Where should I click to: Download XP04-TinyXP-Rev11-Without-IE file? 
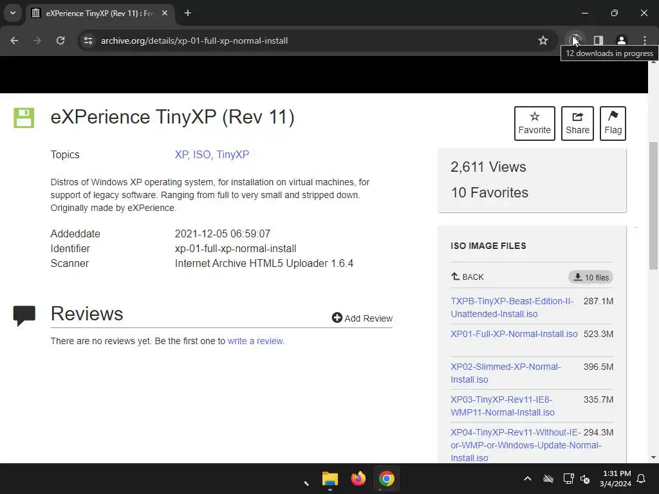(525, 445)
